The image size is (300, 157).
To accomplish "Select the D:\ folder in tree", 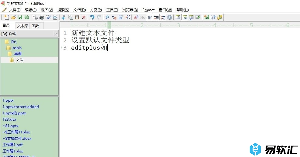I will pos(14,41).
